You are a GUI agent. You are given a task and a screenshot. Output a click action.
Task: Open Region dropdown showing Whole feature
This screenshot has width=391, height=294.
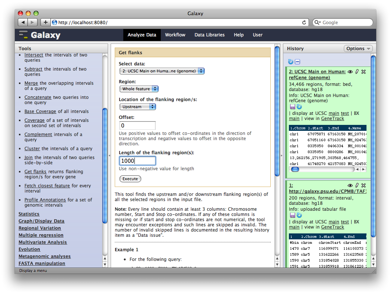pyautogui.click(x=139, y=89)
